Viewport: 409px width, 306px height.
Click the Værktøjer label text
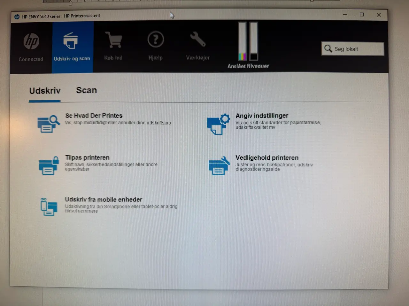198,58
